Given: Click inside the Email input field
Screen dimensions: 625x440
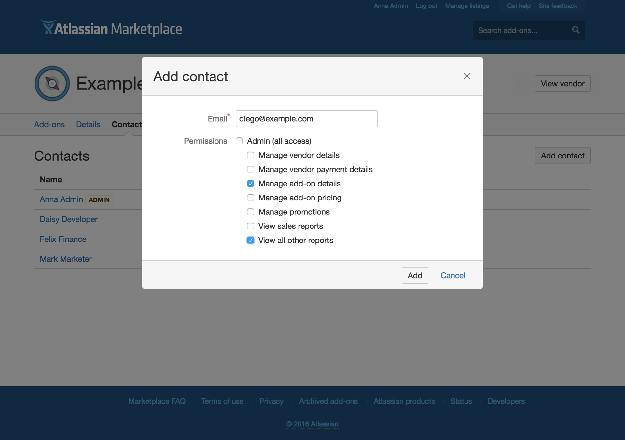Looking at the screenshot, I should 306,118.
